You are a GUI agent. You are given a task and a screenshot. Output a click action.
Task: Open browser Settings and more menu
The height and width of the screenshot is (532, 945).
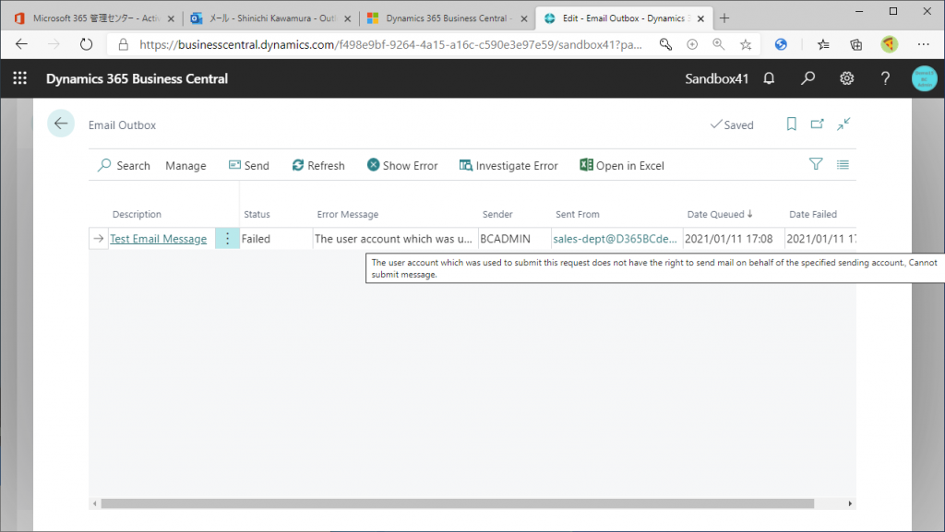[x=923, y=44]
